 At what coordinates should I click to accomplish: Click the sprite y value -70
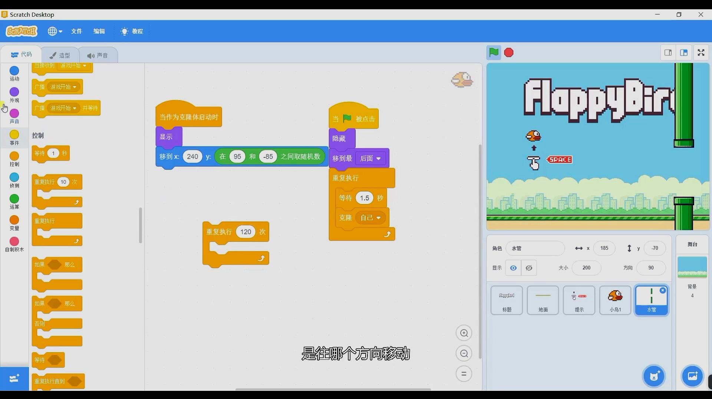(655, 248)
